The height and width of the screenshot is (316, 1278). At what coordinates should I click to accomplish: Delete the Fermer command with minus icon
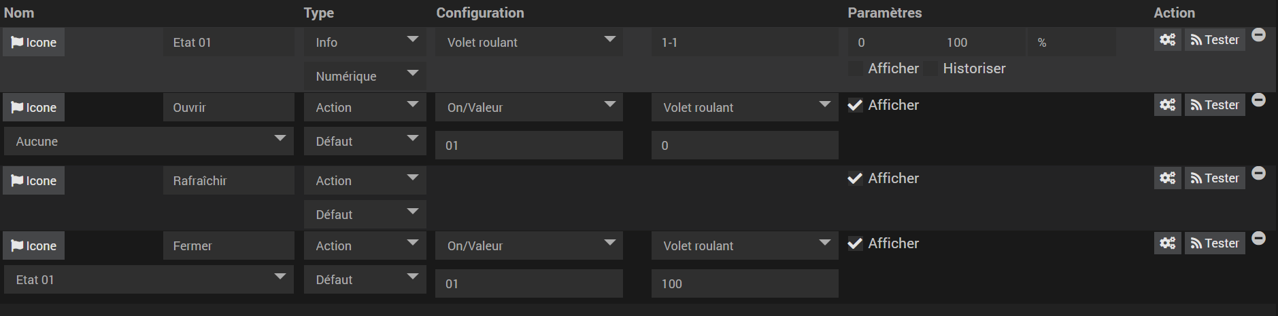1258,238
